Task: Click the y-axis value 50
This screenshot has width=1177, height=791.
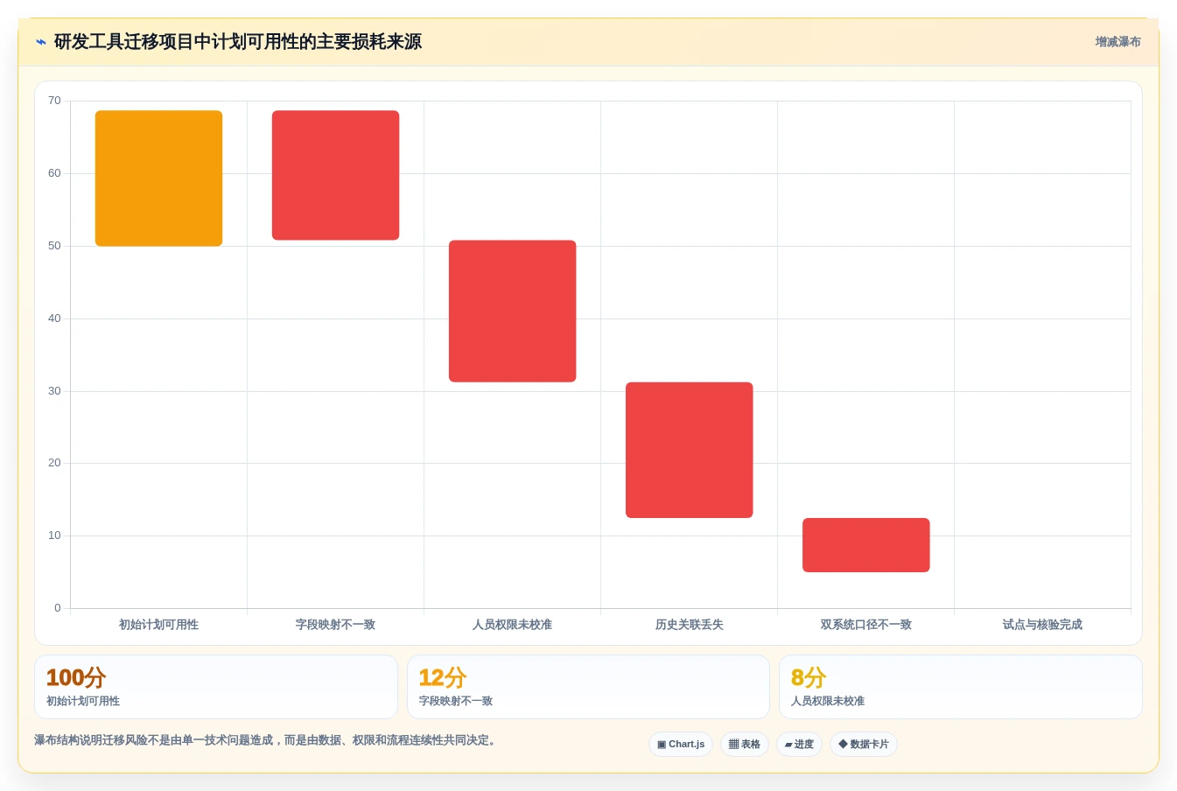Action: click(54, 246)
